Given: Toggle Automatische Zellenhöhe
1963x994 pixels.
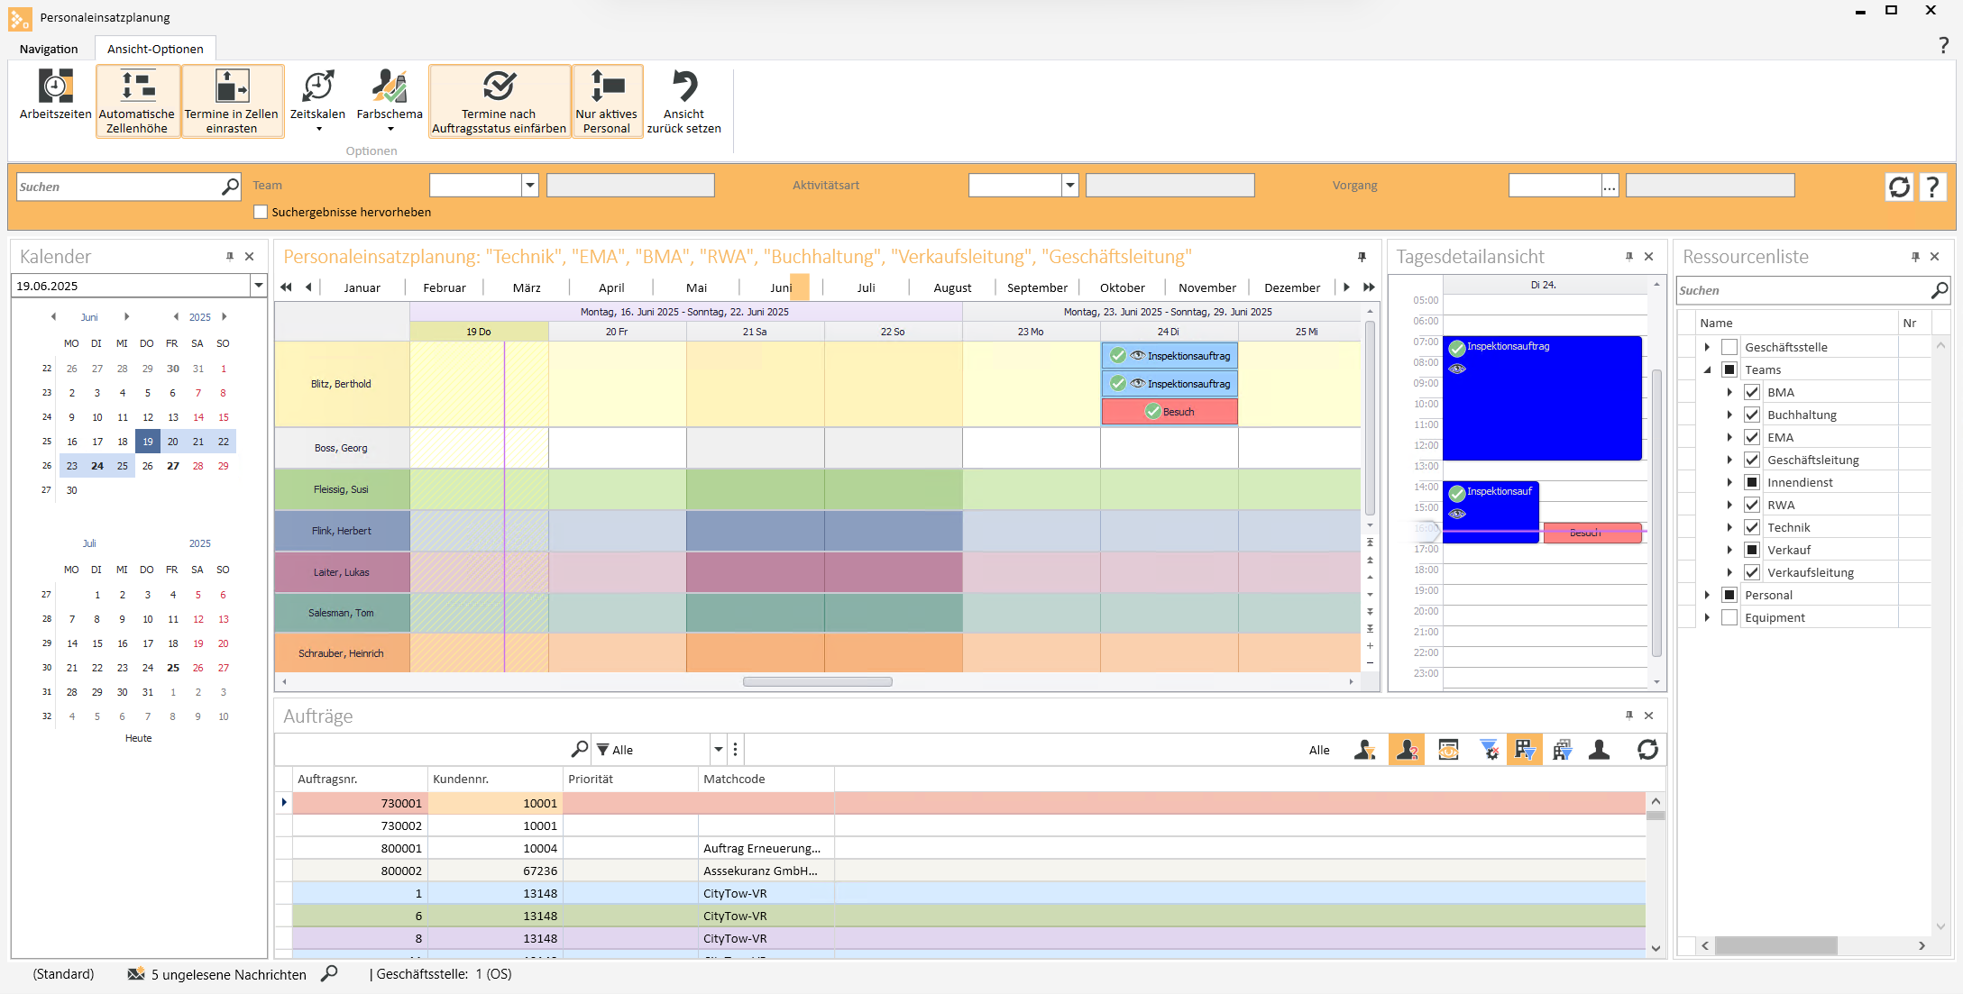Looking at the screenshot, I should click(137, 100).
